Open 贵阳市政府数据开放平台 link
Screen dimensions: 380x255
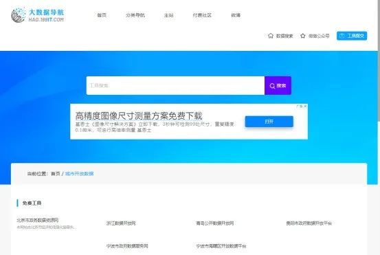click(309, 223)
